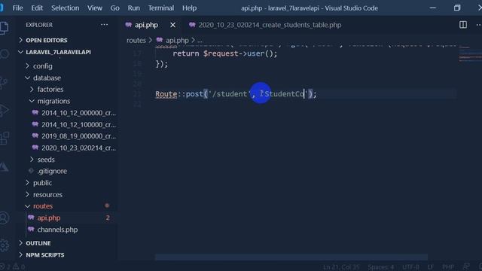Open Explorer views and more actions ellipsis

point(104,25)
